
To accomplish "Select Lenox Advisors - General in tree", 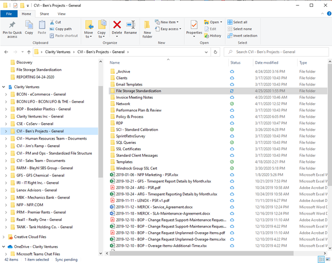I will coord(37,190).
